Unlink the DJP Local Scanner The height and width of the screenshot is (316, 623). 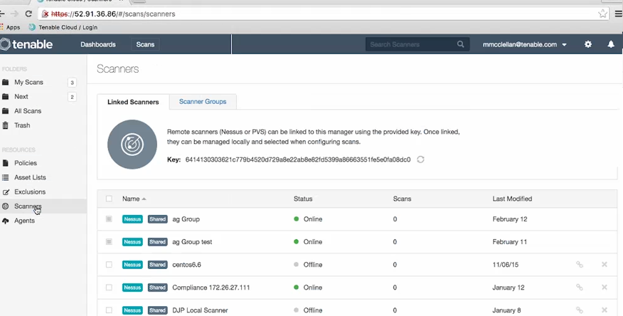click(579, 310)
